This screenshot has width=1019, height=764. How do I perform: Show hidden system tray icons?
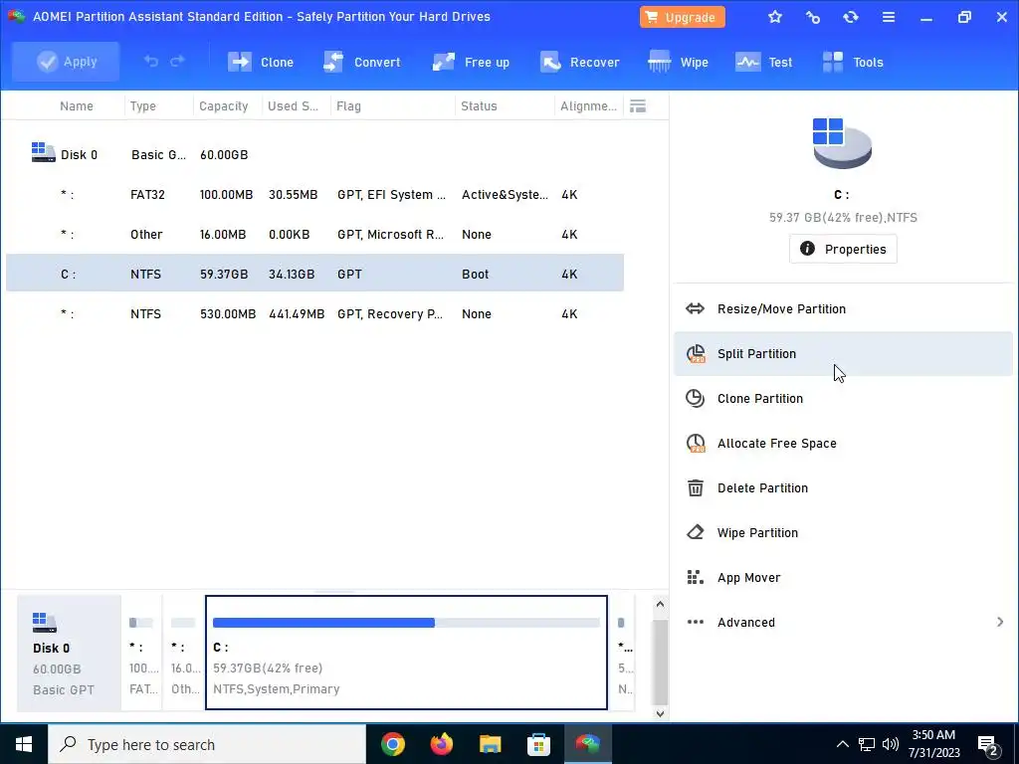point(842,744)
